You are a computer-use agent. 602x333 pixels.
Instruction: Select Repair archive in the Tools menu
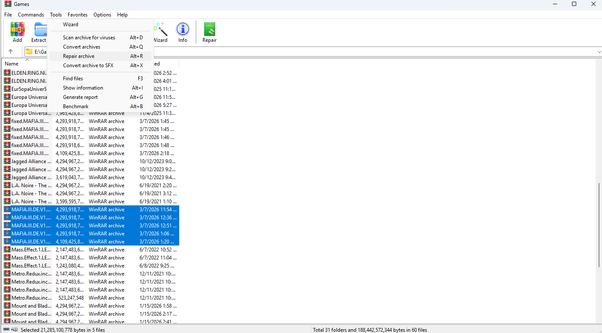[100, 56]
